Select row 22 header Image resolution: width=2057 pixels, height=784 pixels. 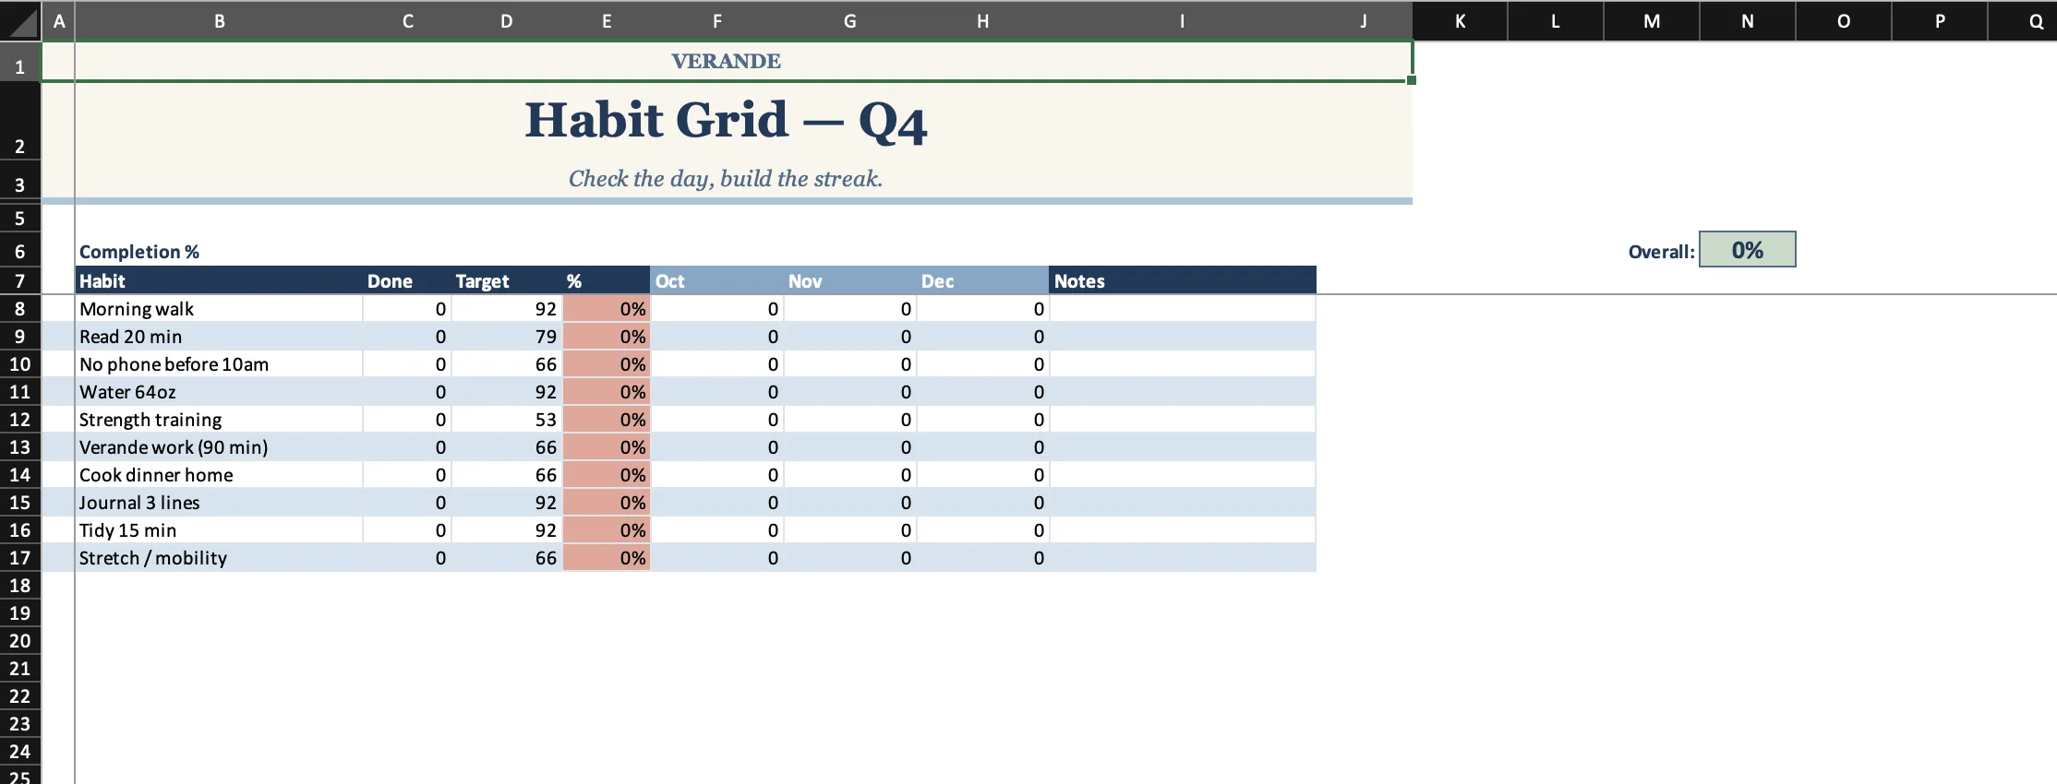click(x=20, y=695)
